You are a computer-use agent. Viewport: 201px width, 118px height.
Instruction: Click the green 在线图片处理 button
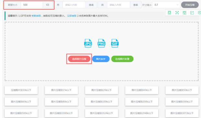(x=122, y=59)
